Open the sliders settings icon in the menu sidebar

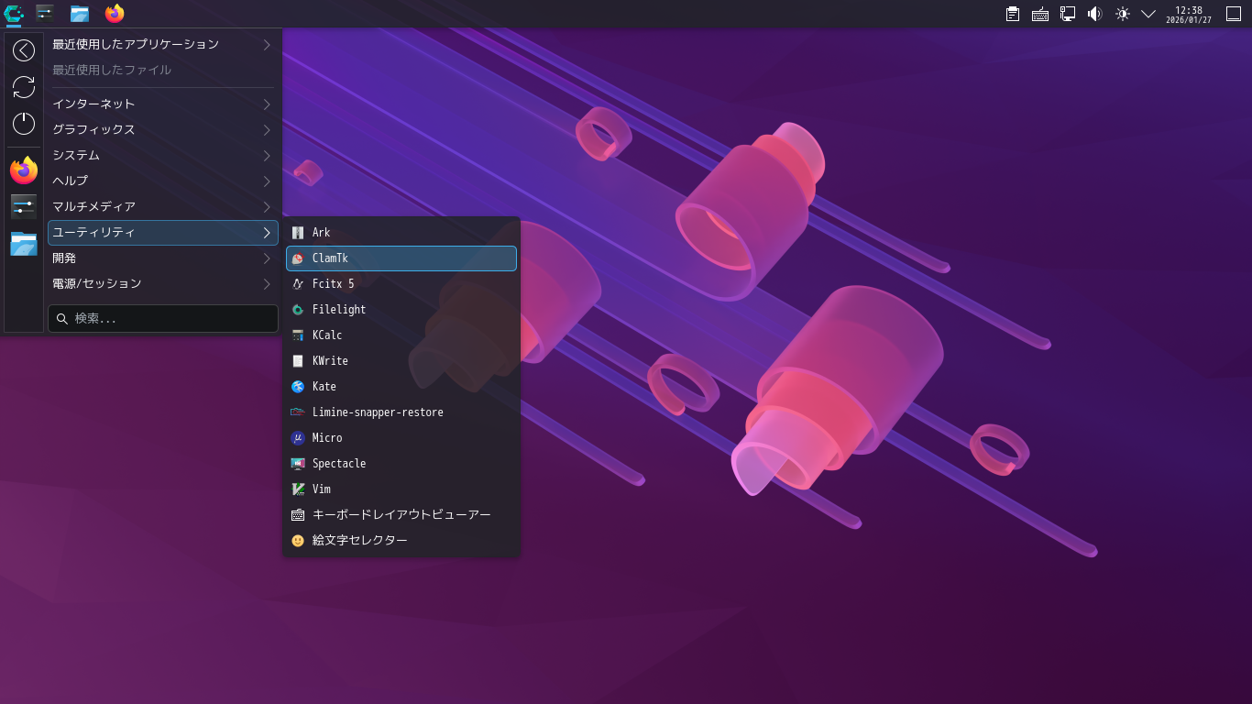[24, 207]
